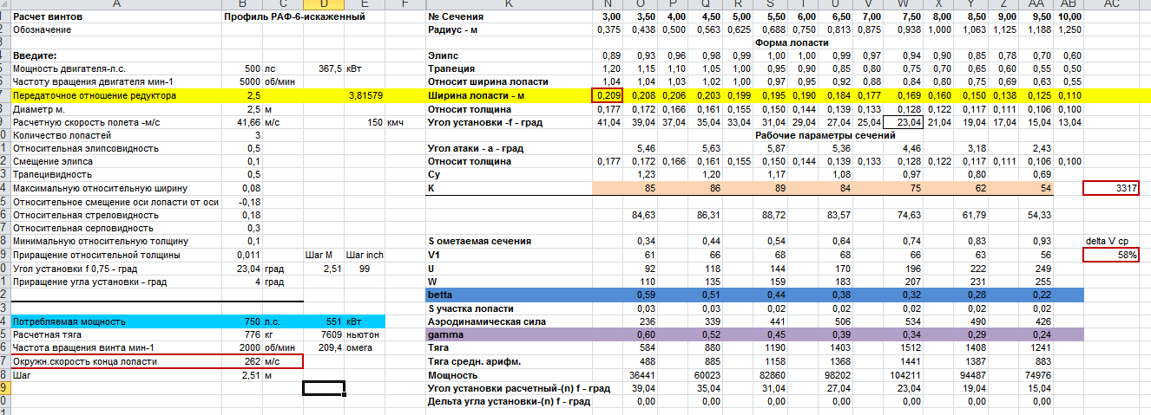
Task: Select the value 3,81579 in yellow row
Action: coord(365,95)
